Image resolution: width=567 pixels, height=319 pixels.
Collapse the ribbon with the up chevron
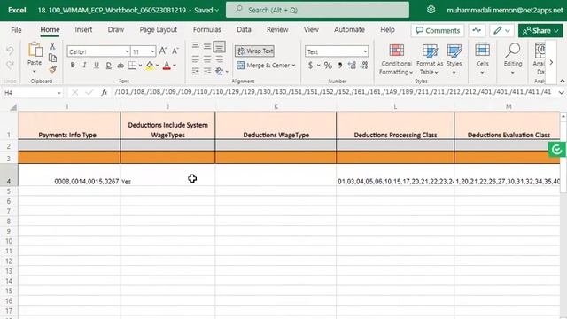[563, 81]
